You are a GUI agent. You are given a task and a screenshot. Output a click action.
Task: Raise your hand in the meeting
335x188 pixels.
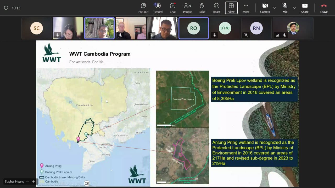tap(202, 8)
